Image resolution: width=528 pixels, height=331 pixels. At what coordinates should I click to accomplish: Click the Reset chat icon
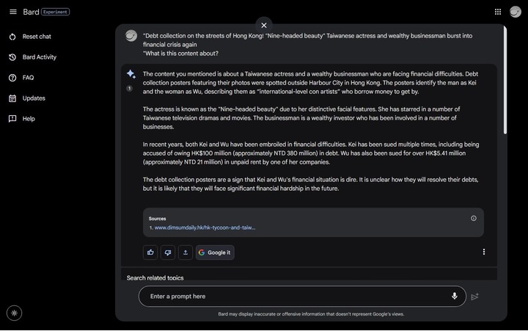[x=12, y=37]
